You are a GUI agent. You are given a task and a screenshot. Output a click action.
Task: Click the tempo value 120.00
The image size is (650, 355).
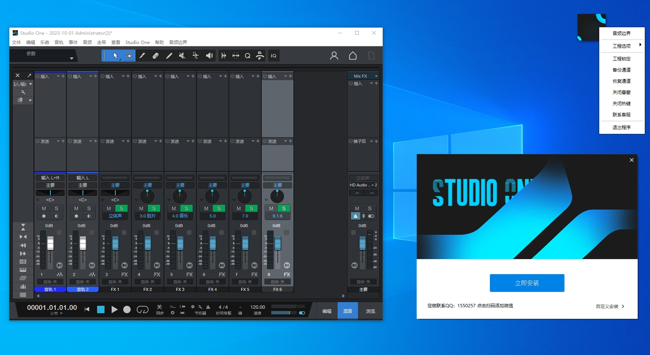258,307
